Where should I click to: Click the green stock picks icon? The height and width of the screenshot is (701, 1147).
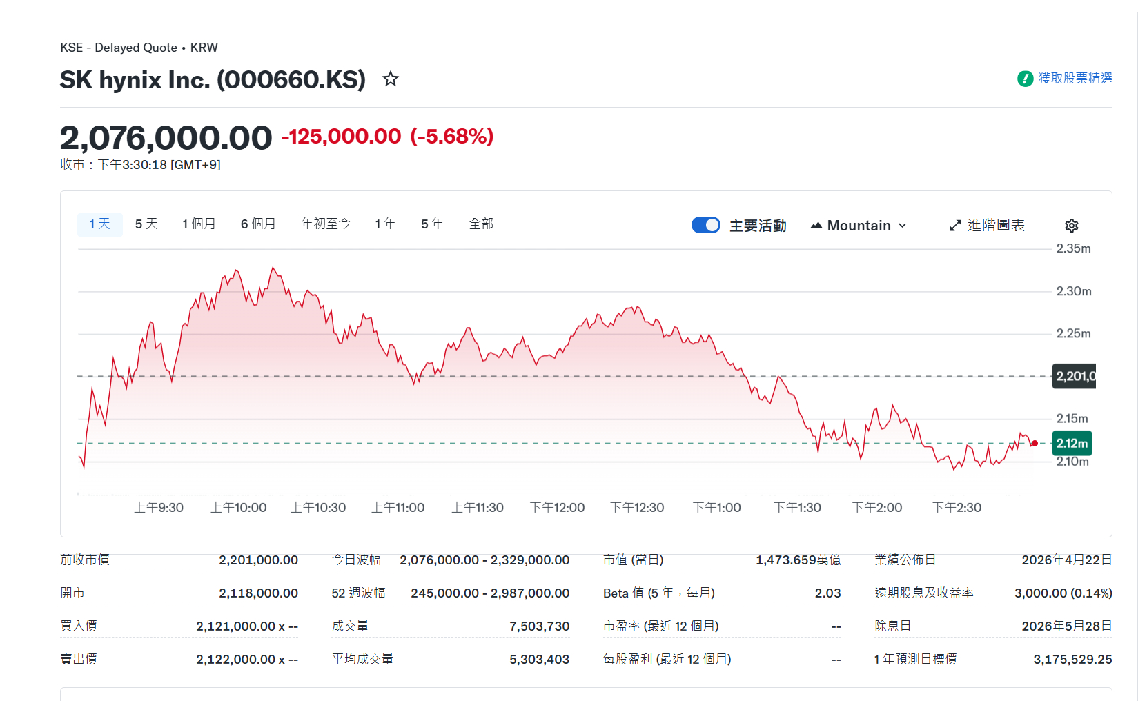pos(1025,79)
